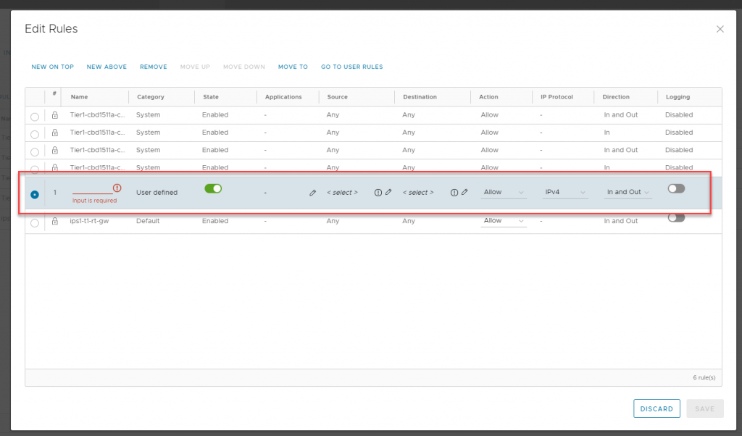Screen dimensions: 742x436
Task: Open the Action dropdown in the user-defined rule
Action: coord(504,193)
